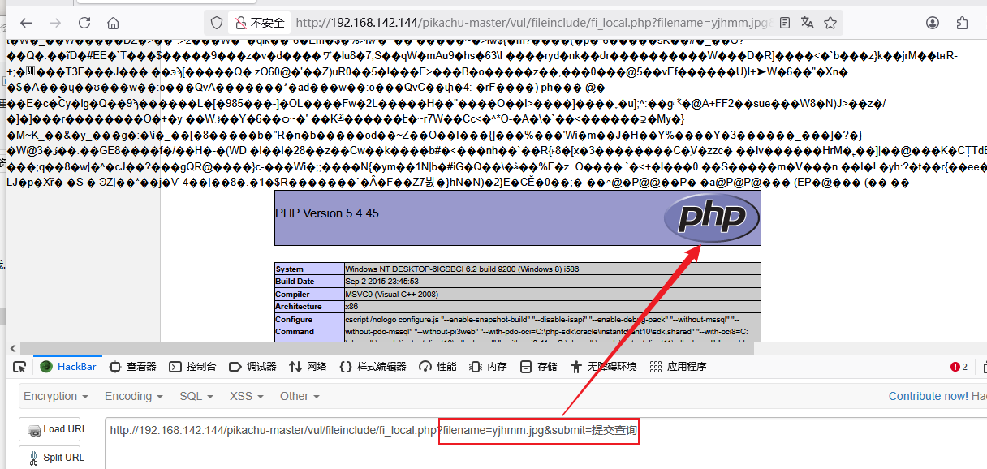This screenshot has width=987, height=469.
Task: Expand the Encryption dropdown in HackBar
Action: pos(56,396)
